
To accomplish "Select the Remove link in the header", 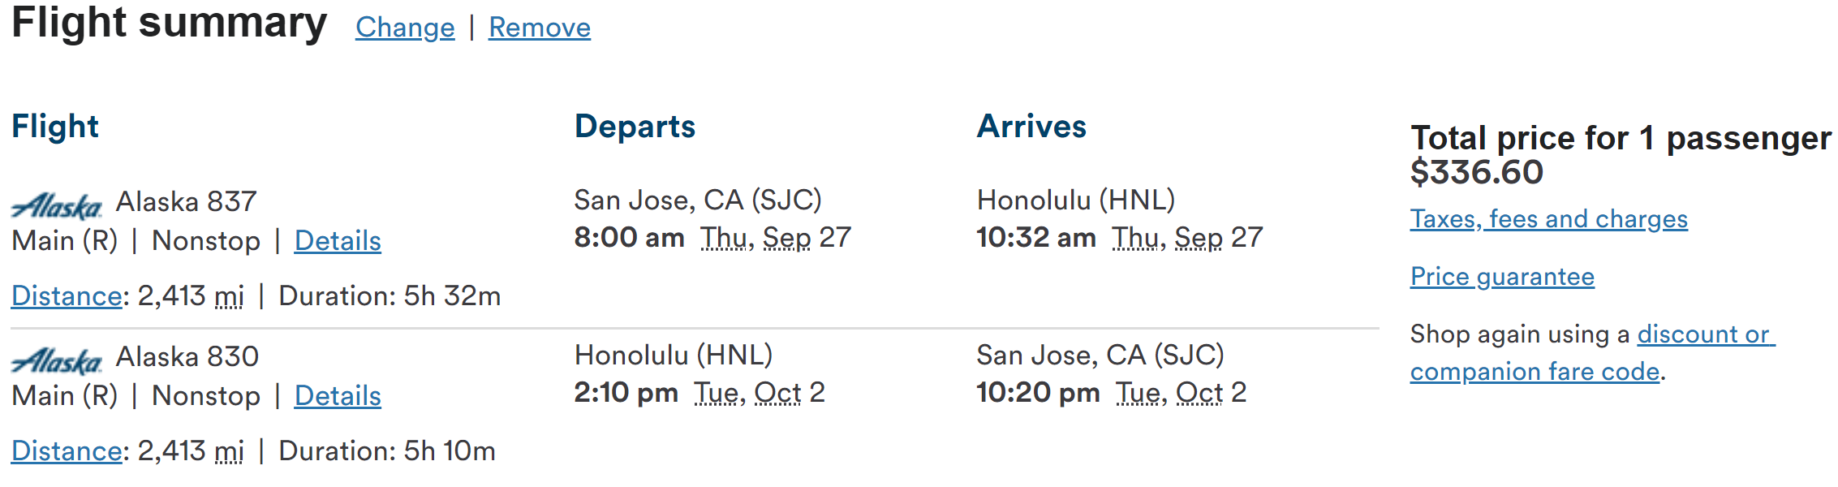I will 539,28.
